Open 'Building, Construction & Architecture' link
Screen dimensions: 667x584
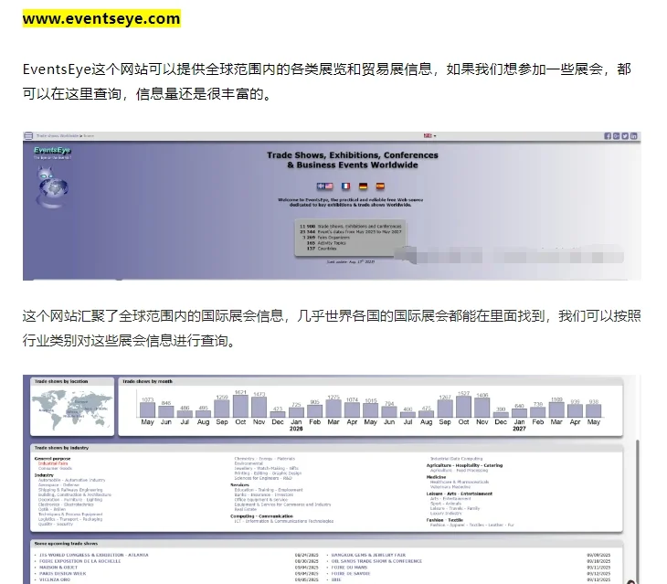75,494
